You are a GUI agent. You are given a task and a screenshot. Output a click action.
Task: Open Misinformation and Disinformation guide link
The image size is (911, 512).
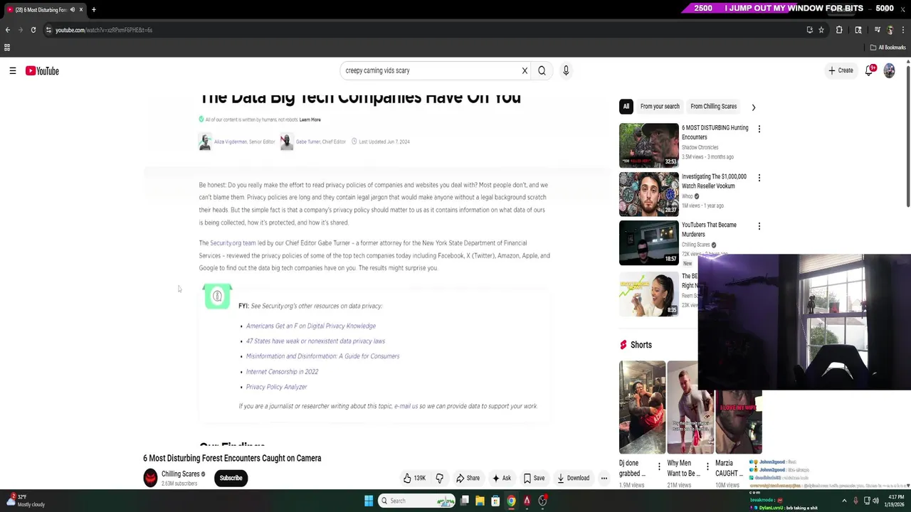pyautogui.click(x=322, y=356)
